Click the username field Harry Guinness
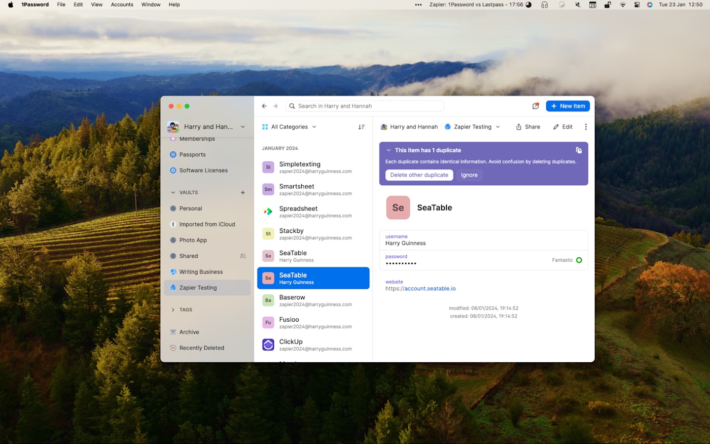 point(484,240)
